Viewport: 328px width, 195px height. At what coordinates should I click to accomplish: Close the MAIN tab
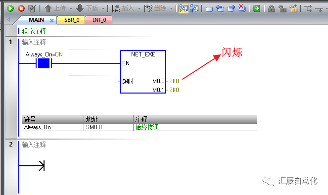click(x=52, y=20)
